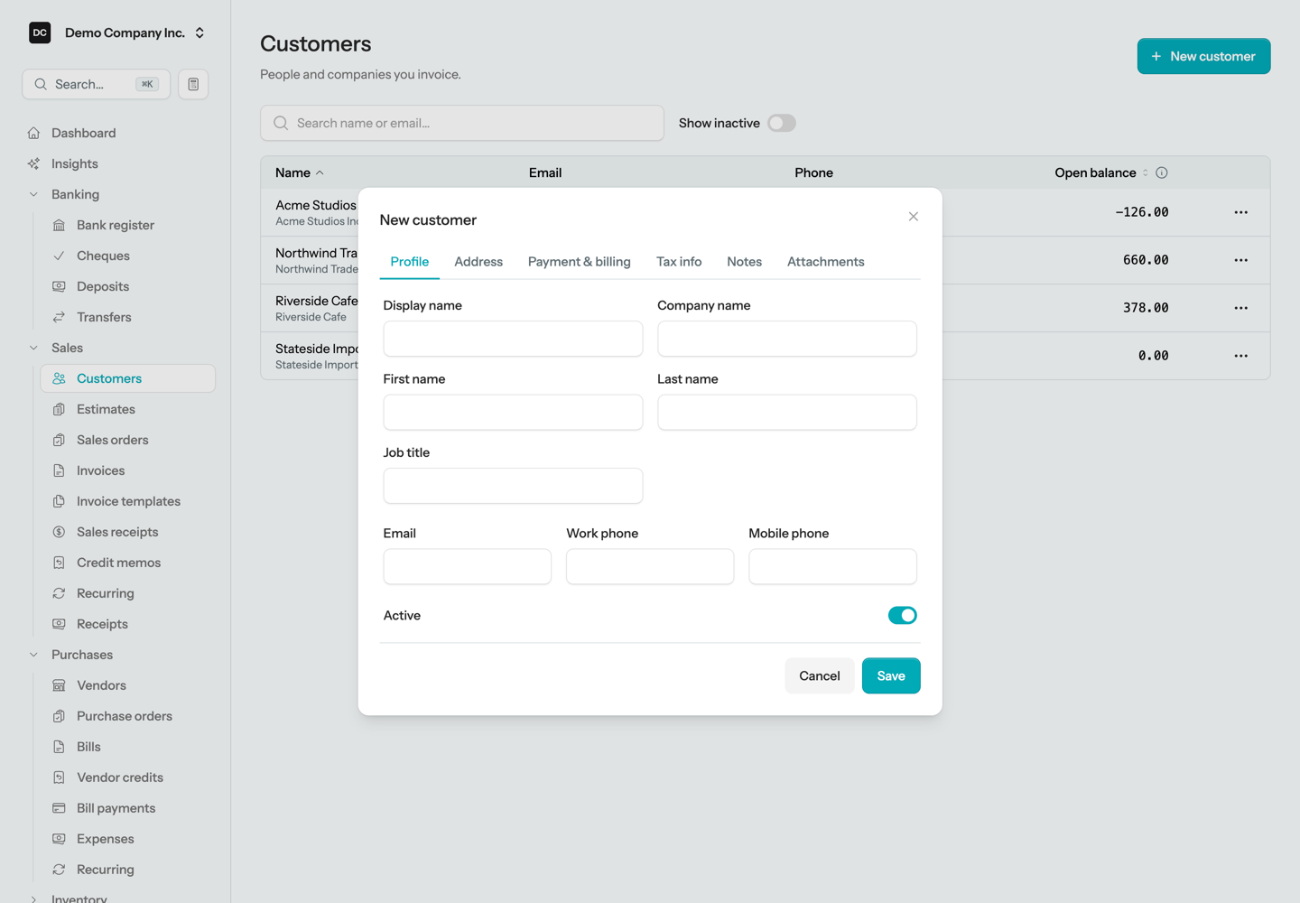Open the Notes tab
This screenshot has height=903, width=1300.
[x=745, y=262]
